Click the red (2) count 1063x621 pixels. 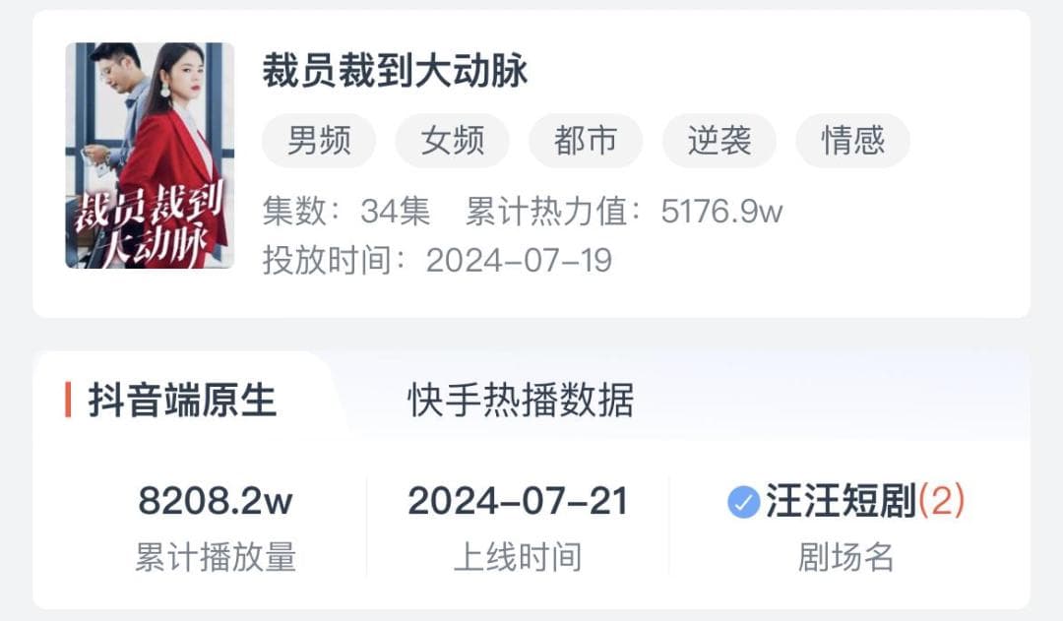(x=942, y=502)
